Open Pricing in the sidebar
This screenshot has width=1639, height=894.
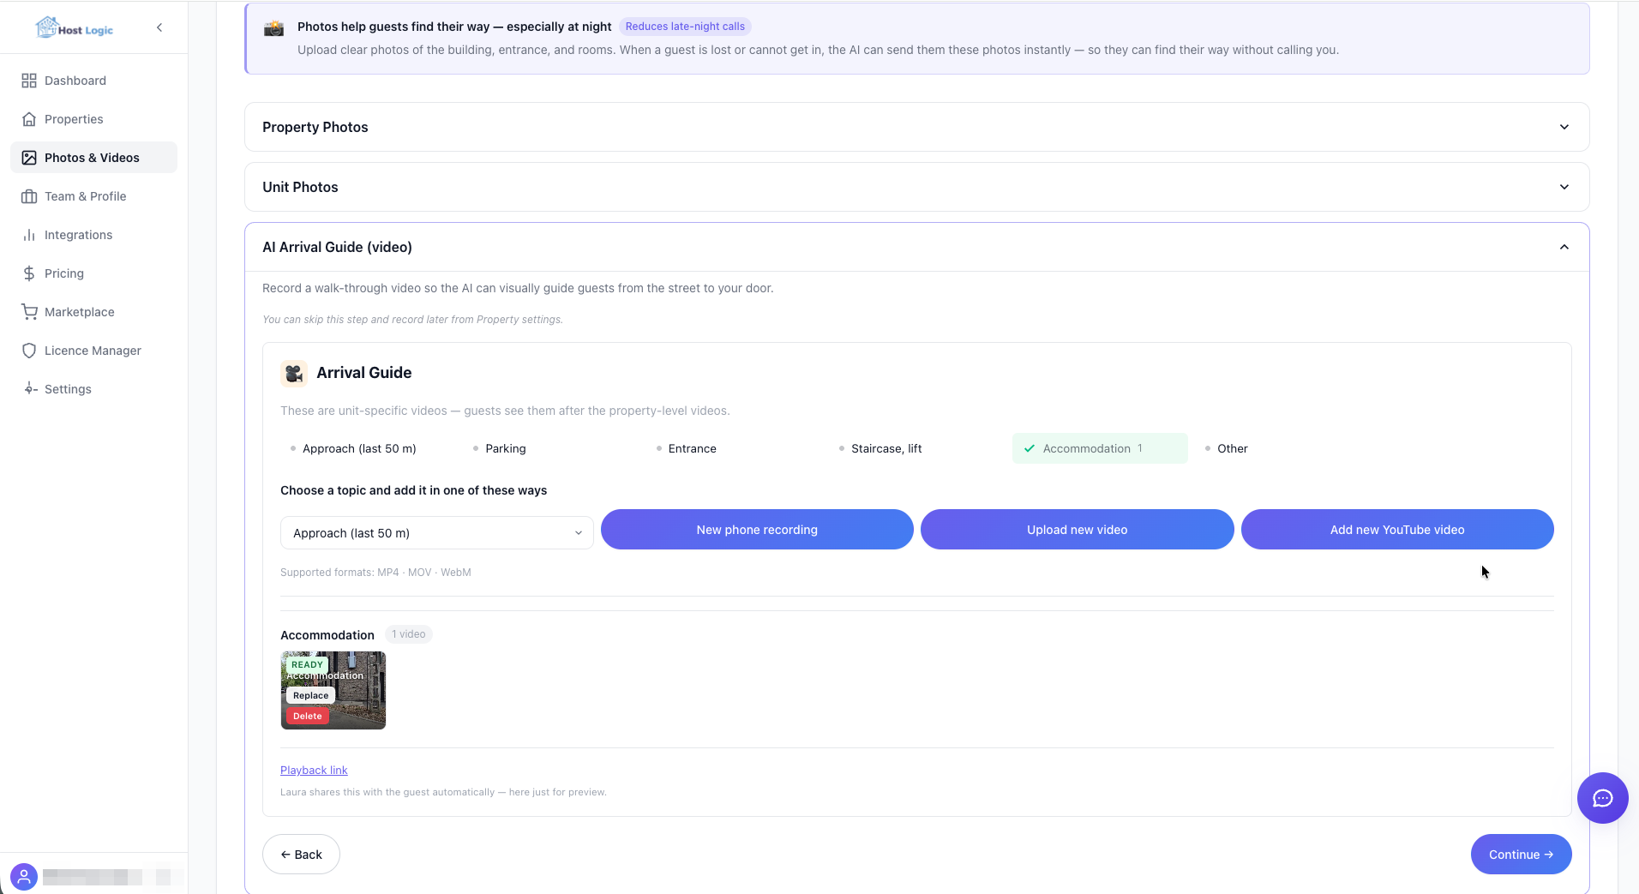coord(94,273)
